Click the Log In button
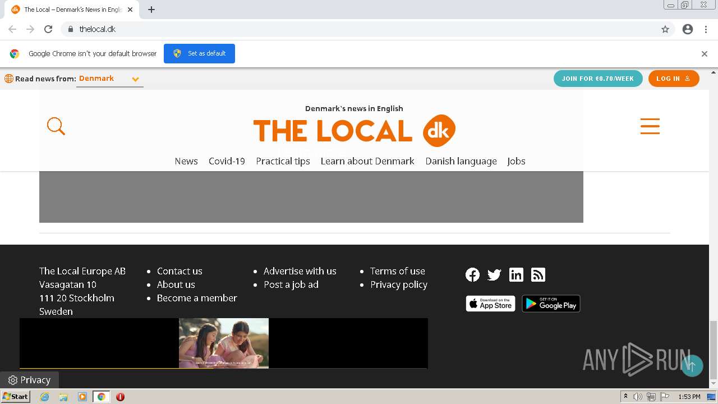 click(x=674, y=79)
